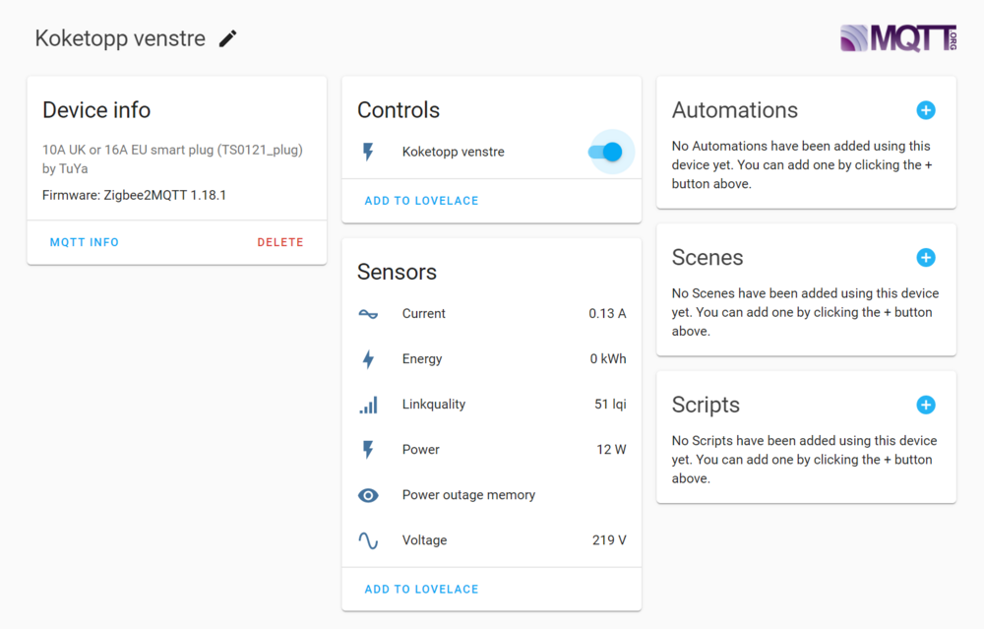The height and width of the screenshot is (629, 984).
Task: Open the Voltage sensor reading 219 V
Action: [492, 540]
